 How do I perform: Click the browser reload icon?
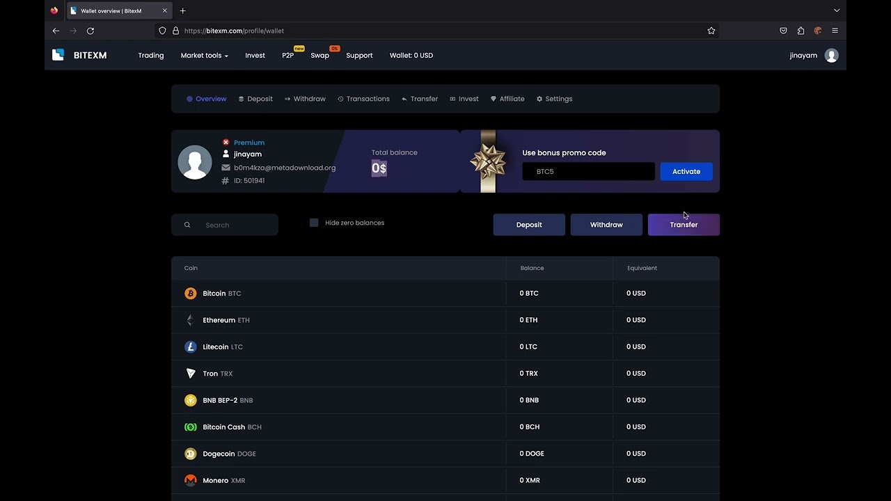coord(90,31)
